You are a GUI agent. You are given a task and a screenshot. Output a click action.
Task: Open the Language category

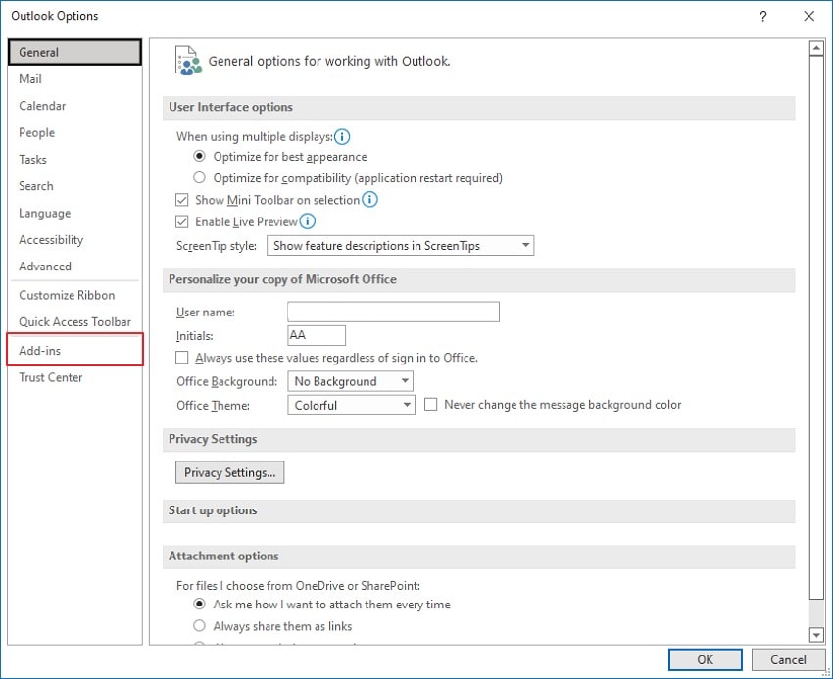pyautogui.click(x=74, y=213)
